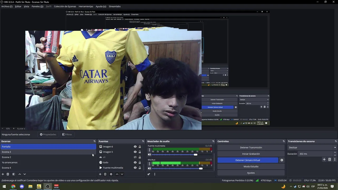Delete selected source with Fuentes trash icon
Viewport: 338px width, 190px height.
[105, 174]
